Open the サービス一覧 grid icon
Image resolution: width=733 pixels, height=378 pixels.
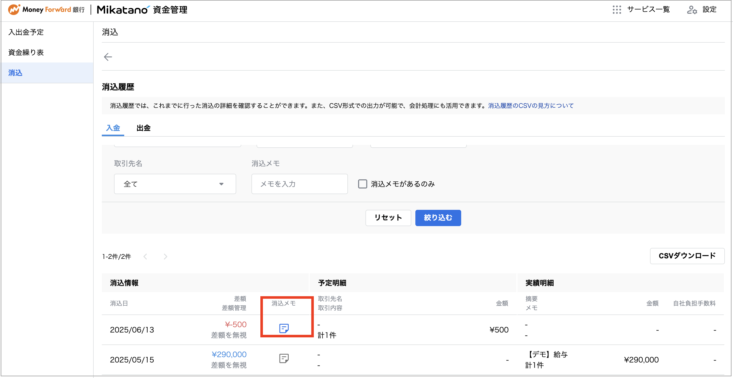coord(617,10)
